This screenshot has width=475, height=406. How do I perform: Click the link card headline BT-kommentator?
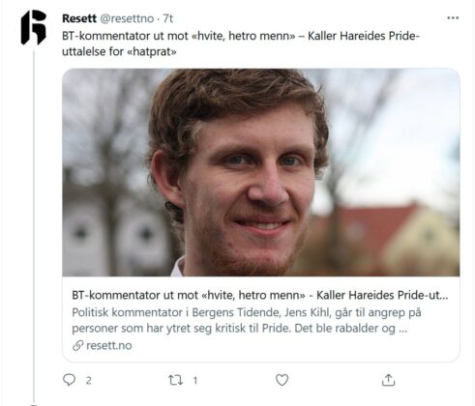260,295
